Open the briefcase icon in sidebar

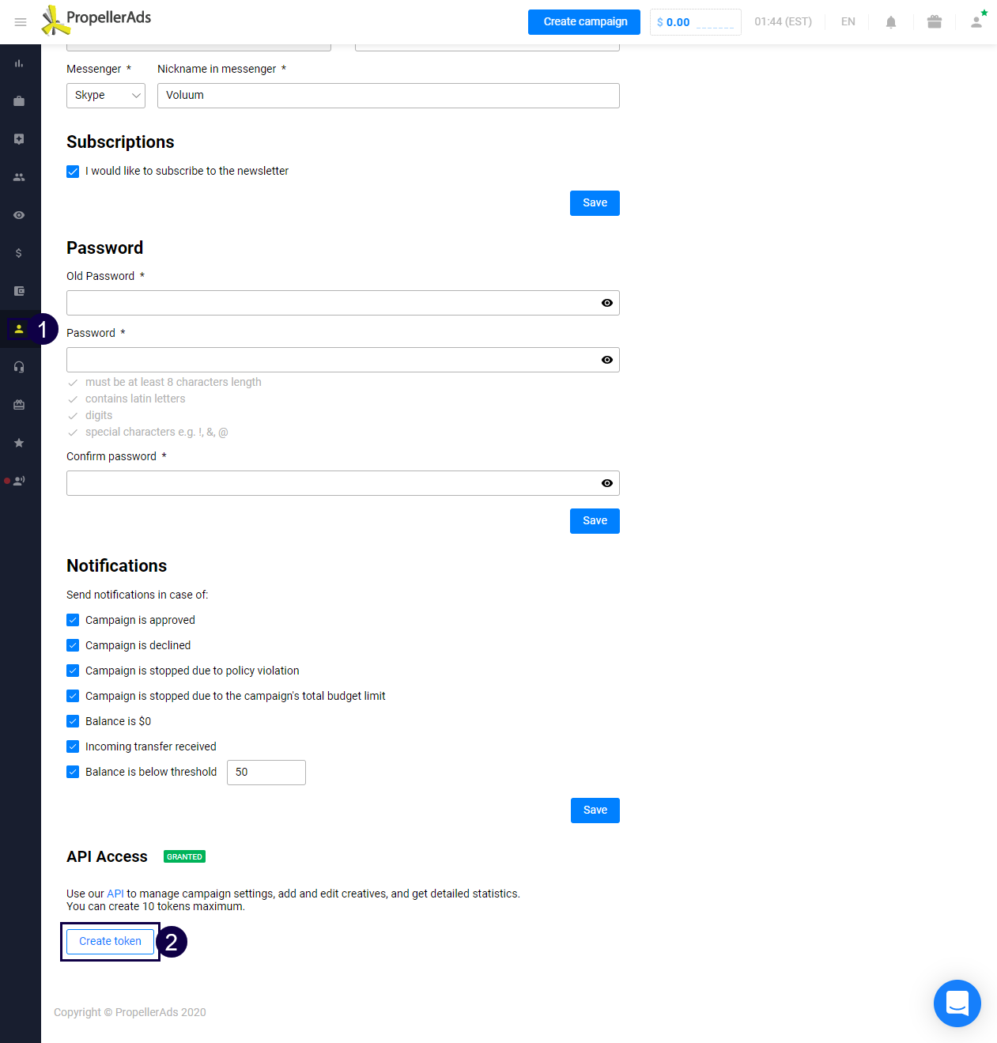19,101
